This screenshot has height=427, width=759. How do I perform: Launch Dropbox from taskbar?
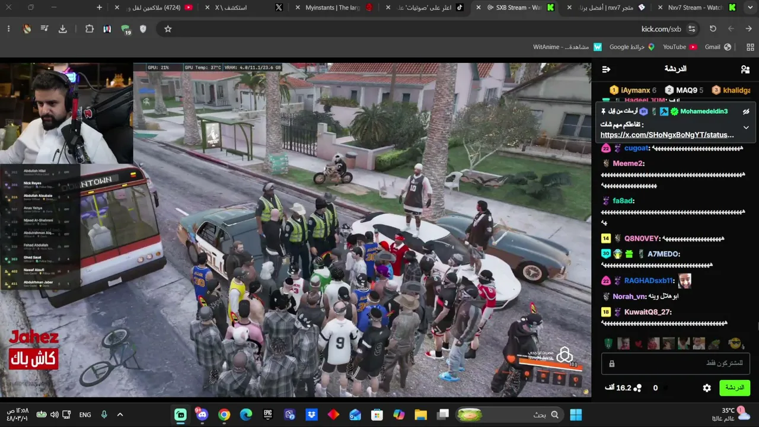pyautogui.click(x=311, y=415)
